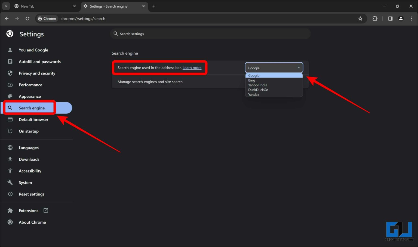This screenshot has width=418, height=247.
Task: Click inside the Search settings field
Action: (x=163, y=33)
